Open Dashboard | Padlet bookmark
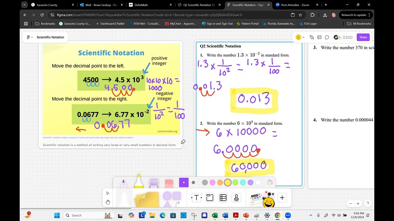Screen dimensions: 394x221 click(x=110, y=24)
